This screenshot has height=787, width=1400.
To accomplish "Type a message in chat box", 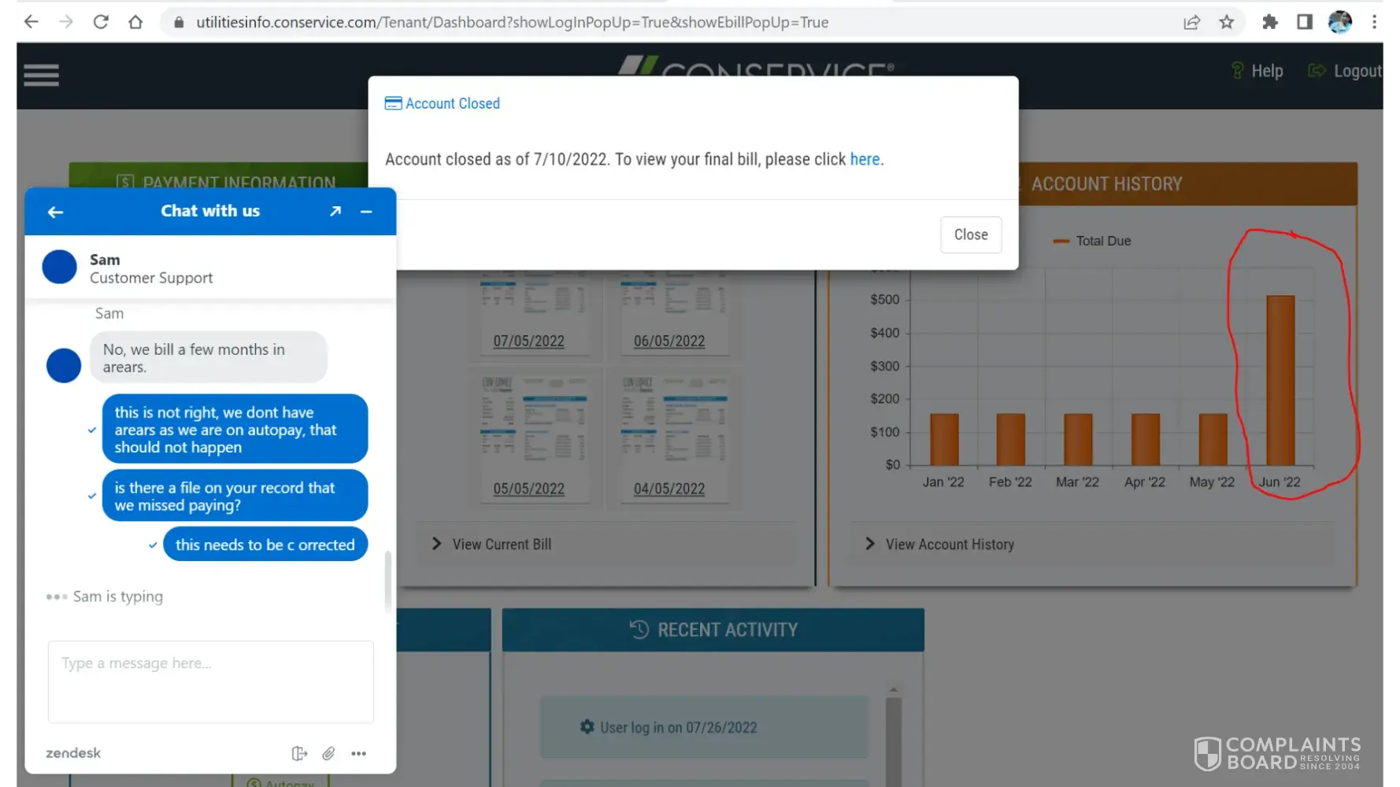I will coord(211,682).
